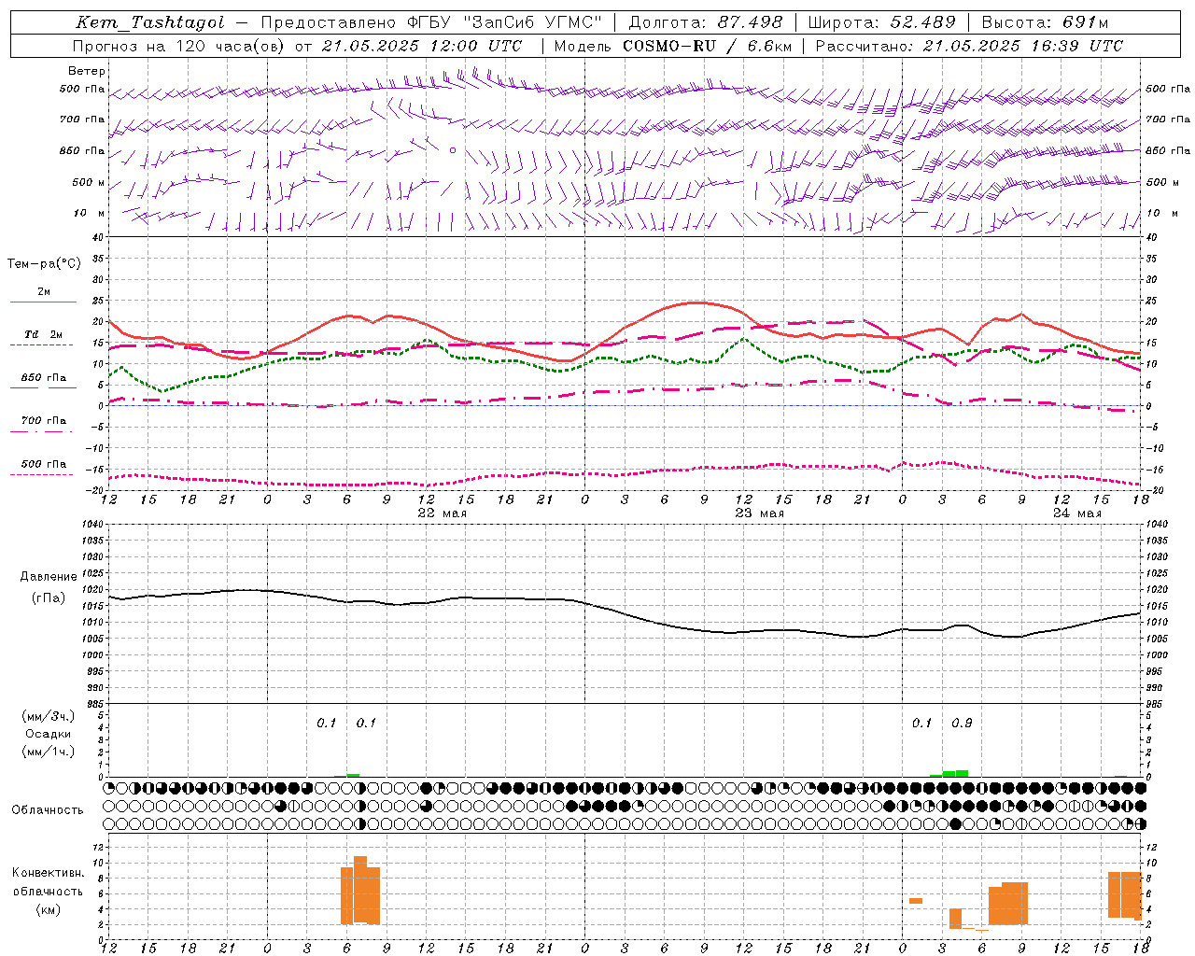Click the 0.9 precipitation amount value
This screenshot has height=956, width=1195.
[x=962, y=723]
